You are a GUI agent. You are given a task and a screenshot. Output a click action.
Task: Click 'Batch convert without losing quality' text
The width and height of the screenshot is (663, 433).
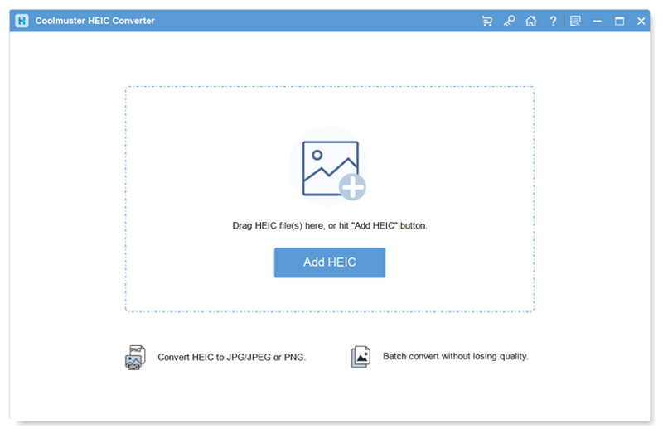coord(455,357)
